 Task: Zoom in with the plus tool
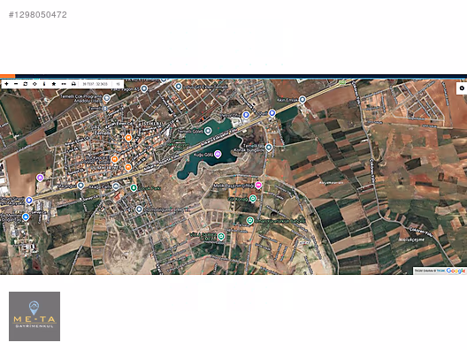(6, 84)
